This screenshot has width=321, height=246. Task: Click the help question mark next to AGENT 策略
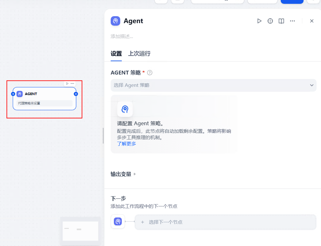149,73
